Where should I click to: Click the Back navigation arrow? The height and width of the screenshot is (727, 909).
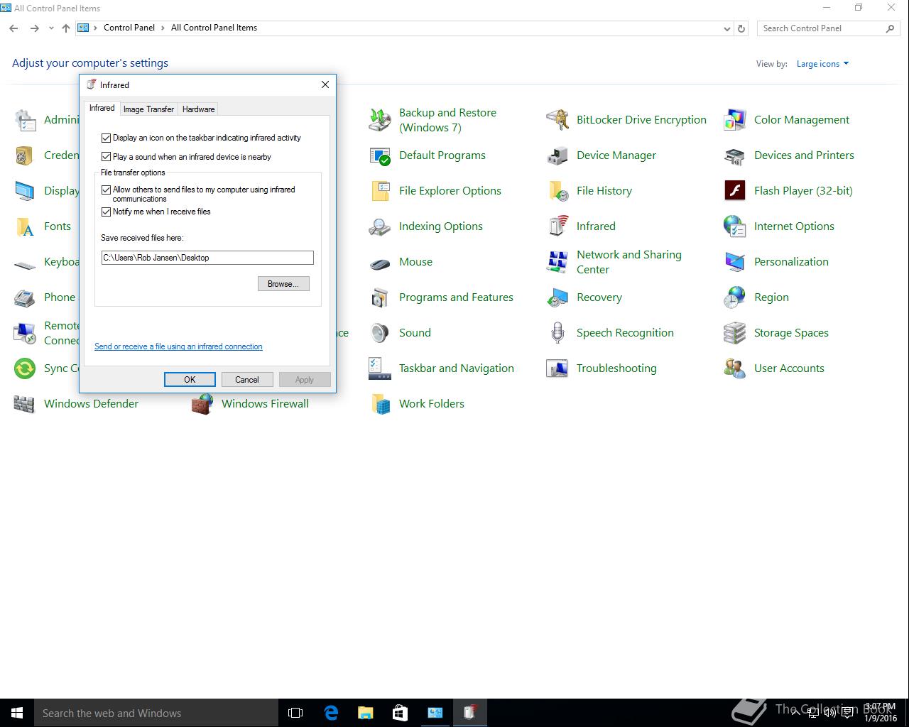coord(13,28)
